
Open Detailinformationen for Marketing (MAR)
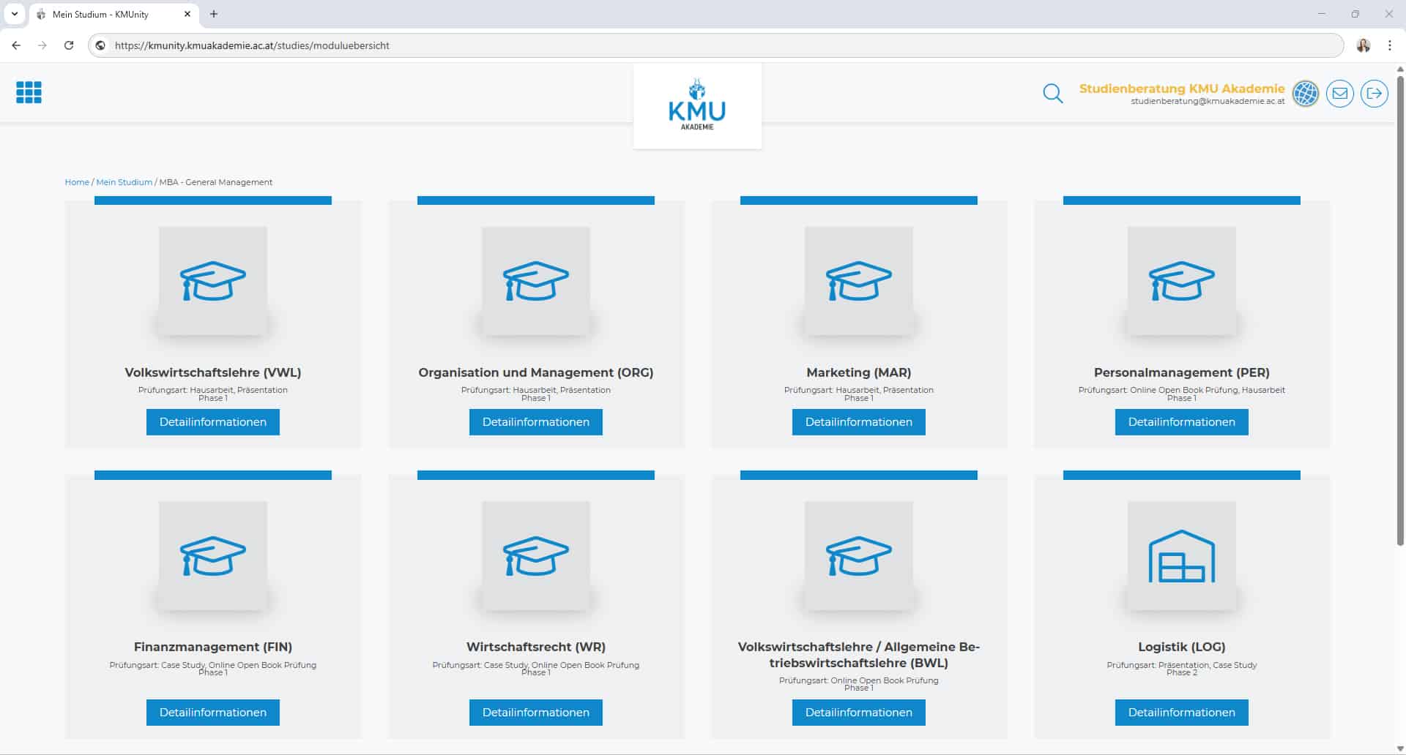tap(859, 422)
